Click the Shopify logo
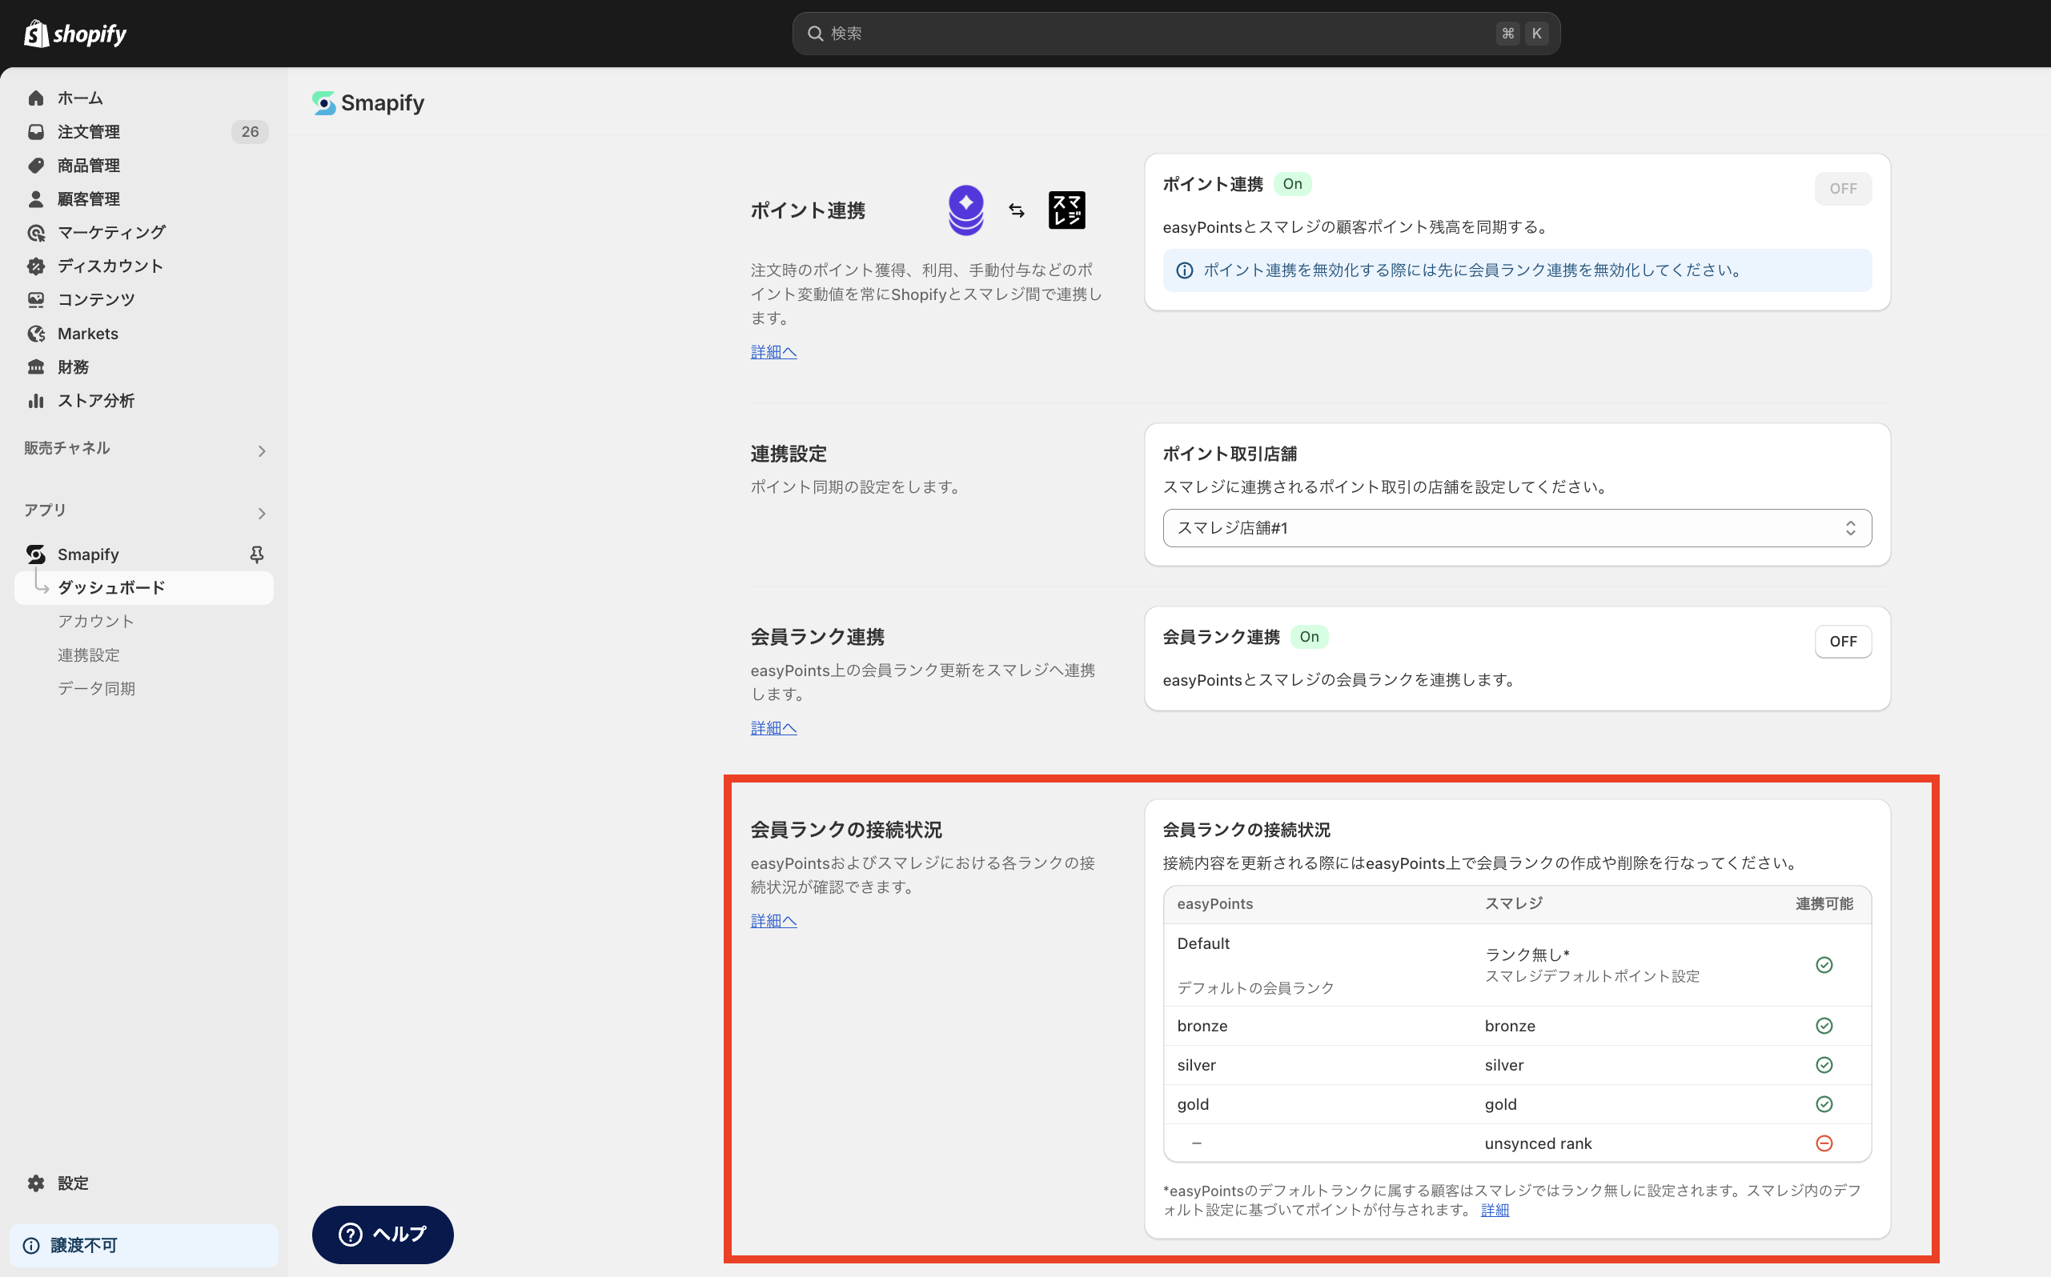This screenshot has width=2051, height=1277. (x=75, y=34)
